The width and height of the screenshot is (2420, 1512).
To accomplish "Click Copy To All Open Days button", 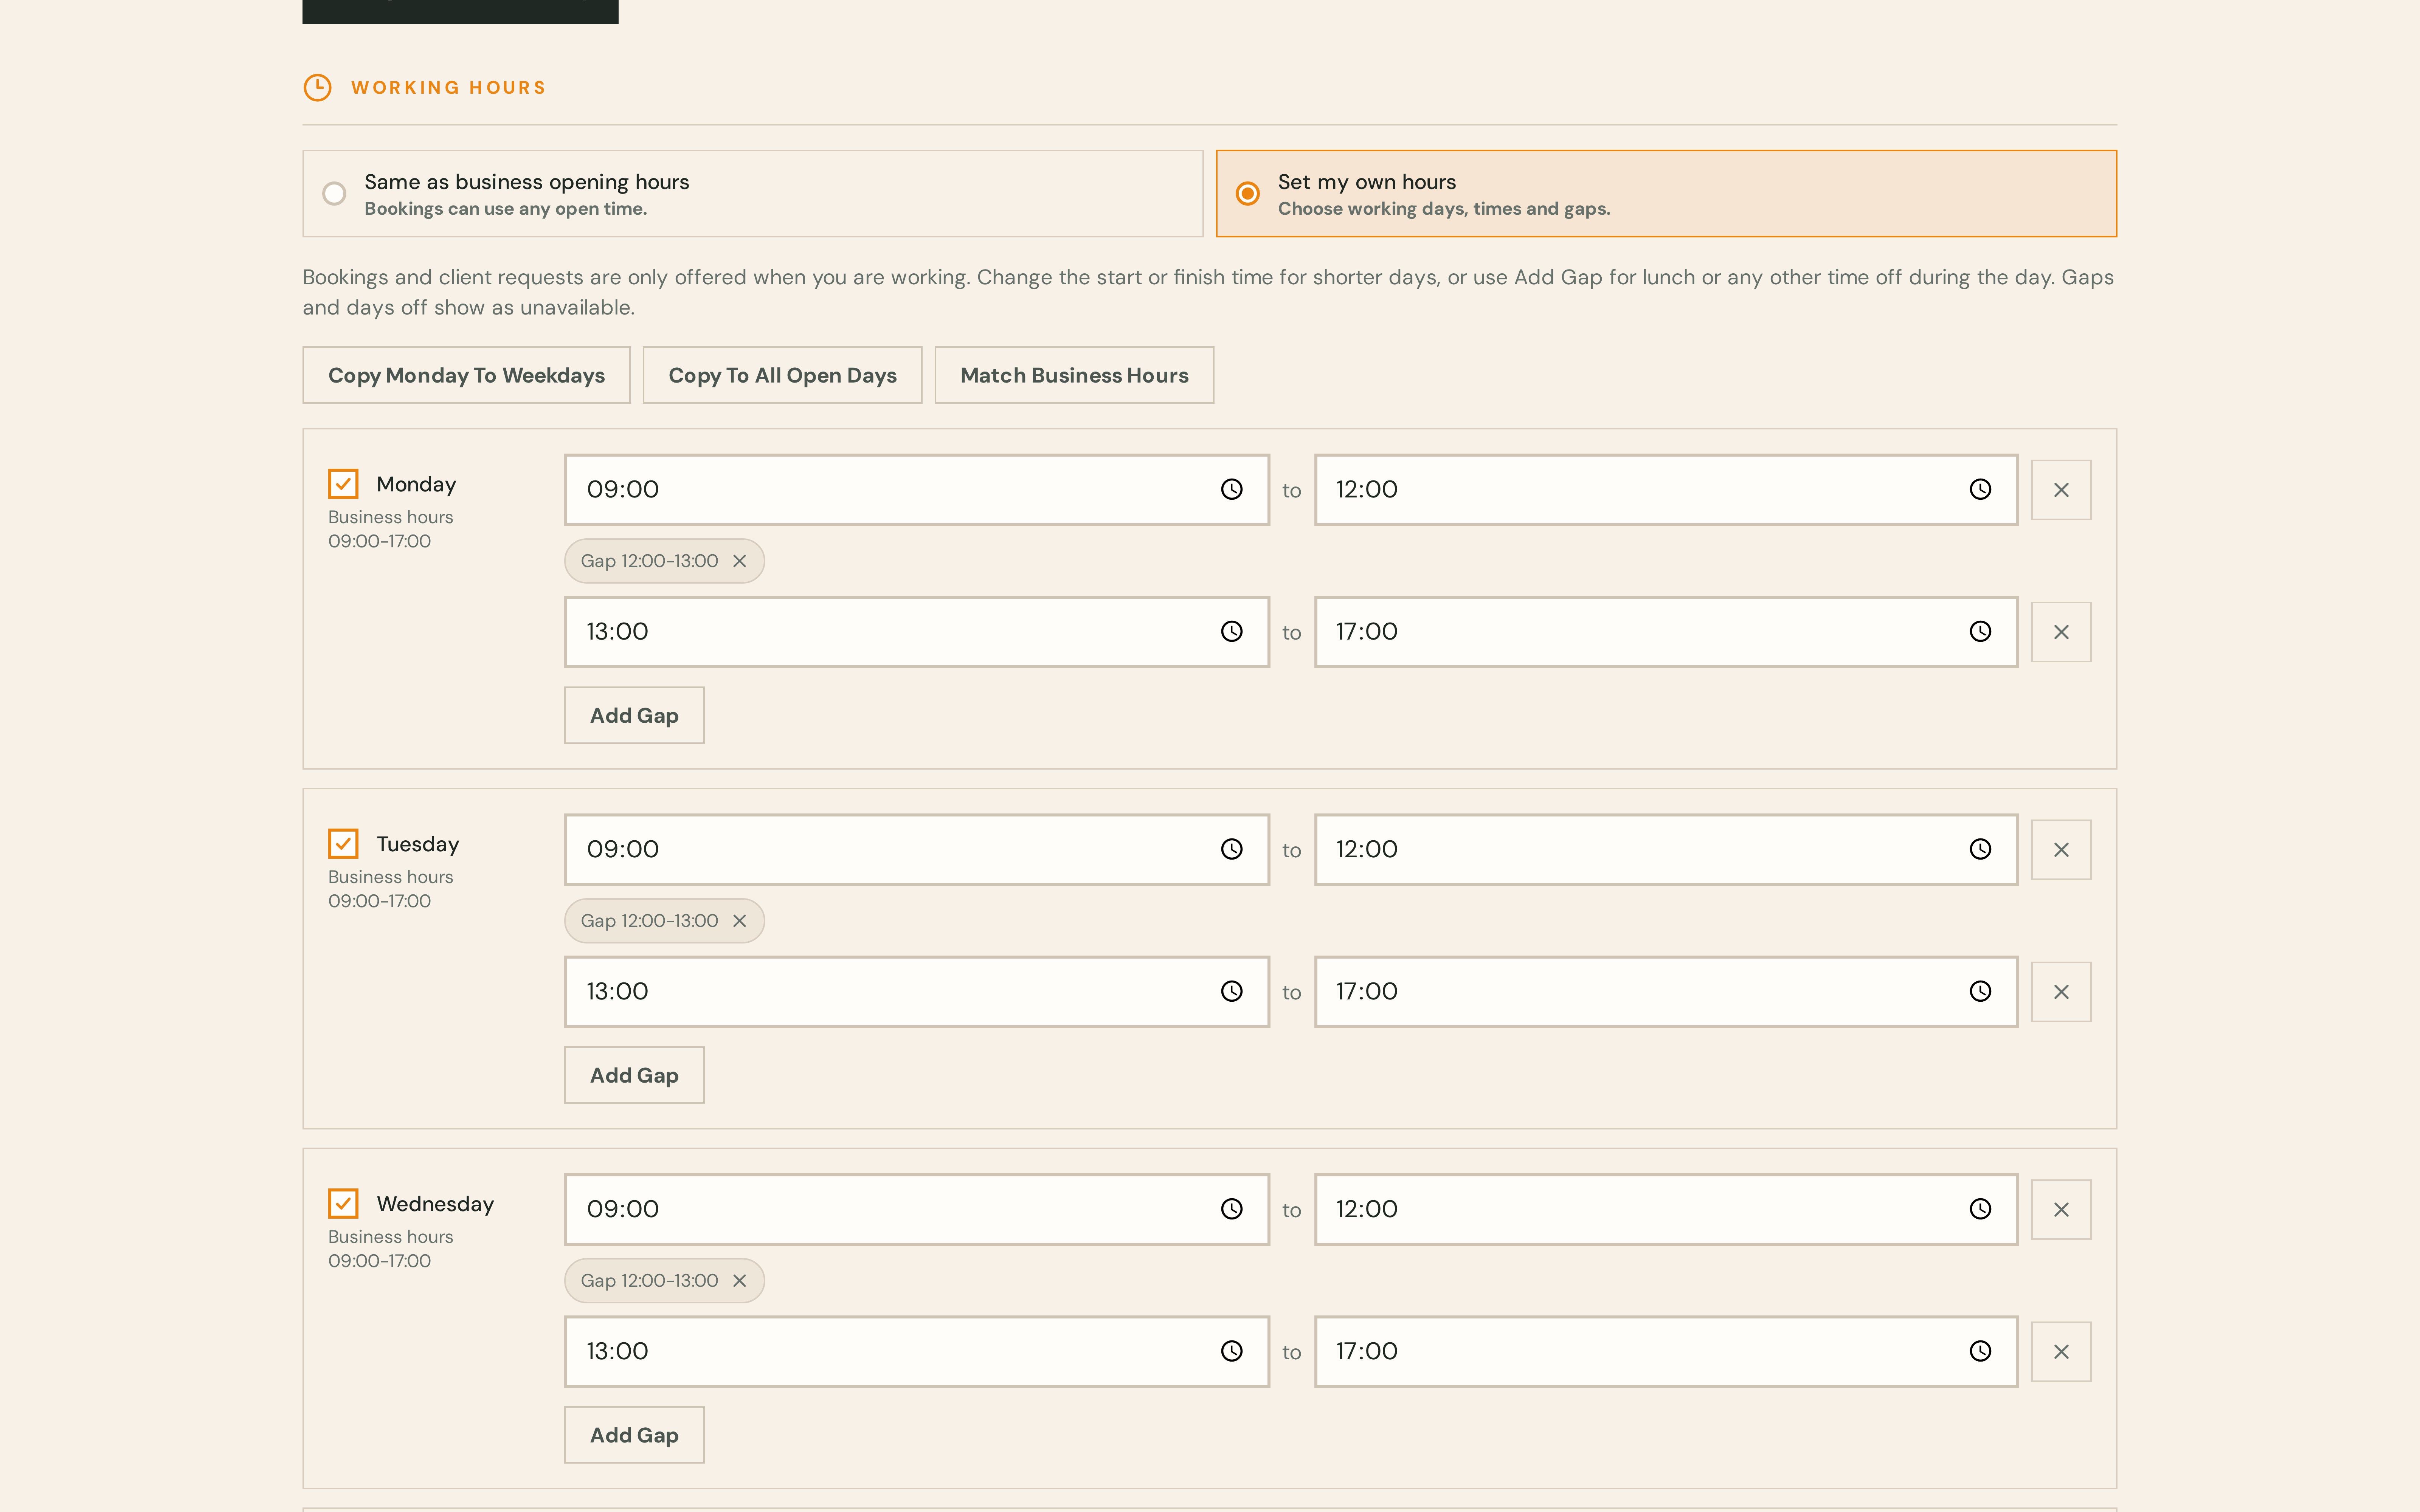I will 782,375.
